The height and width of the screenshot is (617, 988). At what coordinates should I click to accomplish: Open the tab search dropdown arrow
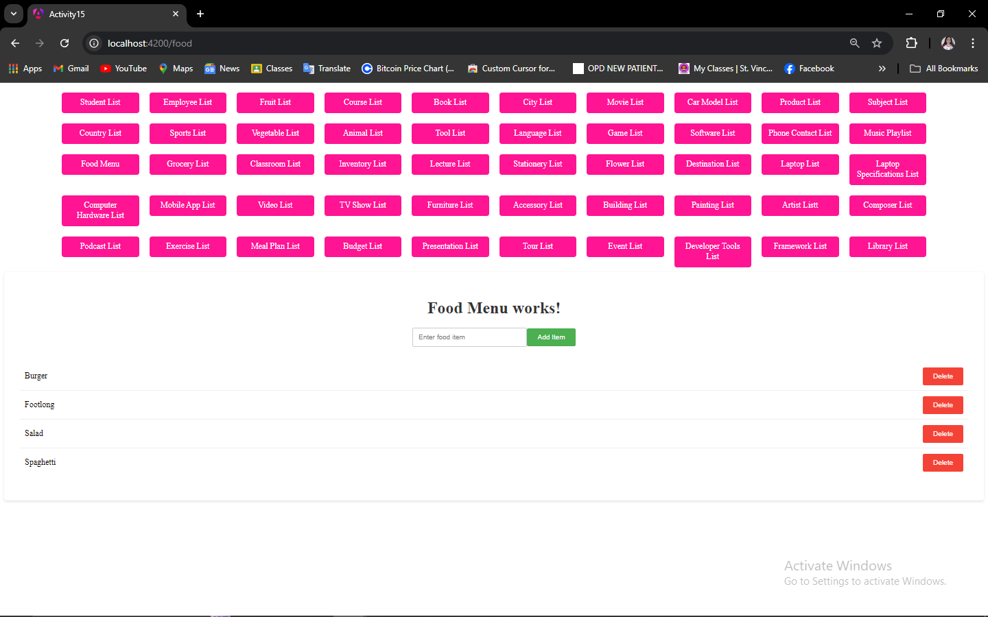click(x=13, y=14)
